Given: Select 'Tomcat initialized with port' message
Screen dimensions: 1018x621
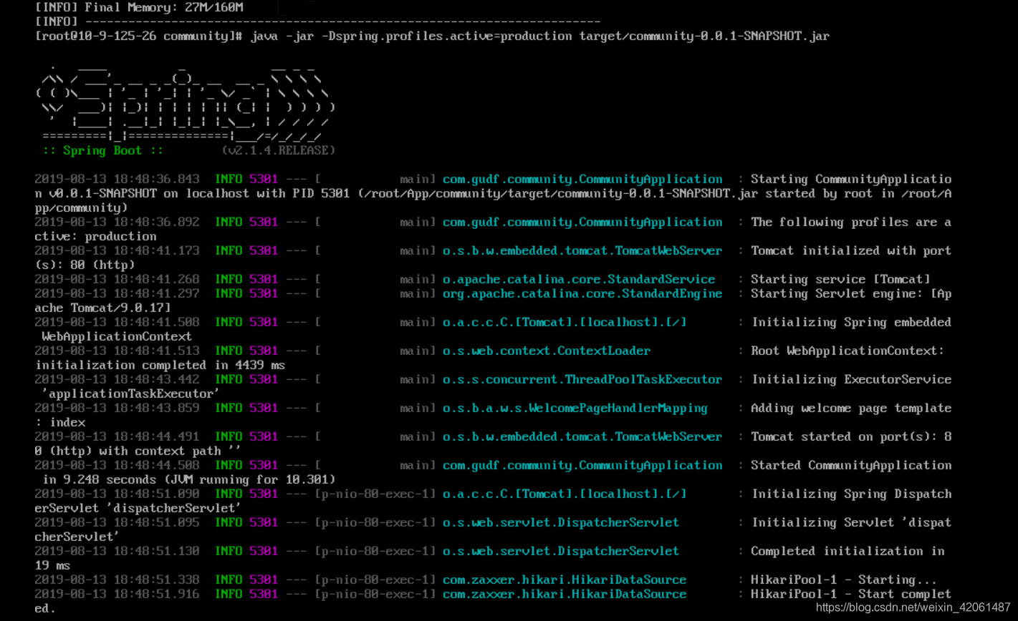Looking at the screenshot, I should (x=851, y=251).
